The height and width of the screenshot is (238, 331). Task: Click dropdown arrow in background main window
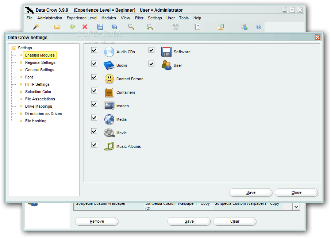click(x=296, y=207)
